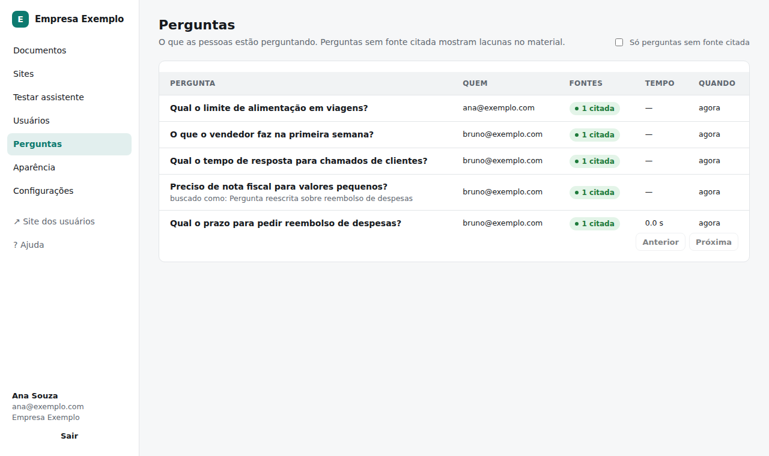Go to the Sites section
769x456 pixels.
69,74
